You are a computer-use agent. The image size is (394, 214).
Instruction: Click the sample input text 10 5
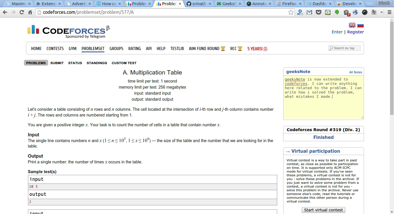coord(33,187)
